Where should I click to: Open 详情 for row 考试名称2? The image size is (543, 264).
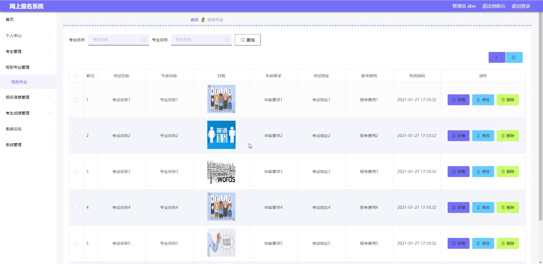(458, 136)
